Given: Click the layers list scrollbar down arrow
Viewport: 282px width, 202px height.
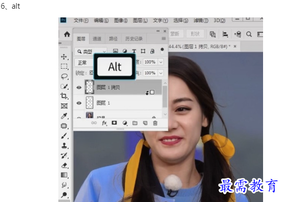Looking at the screenshot, I should point(165,114).
